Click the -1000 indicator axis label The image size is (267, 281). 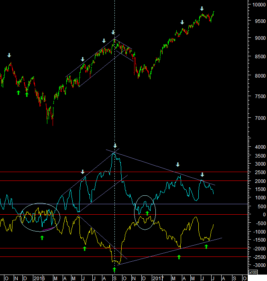coord(259,232)
